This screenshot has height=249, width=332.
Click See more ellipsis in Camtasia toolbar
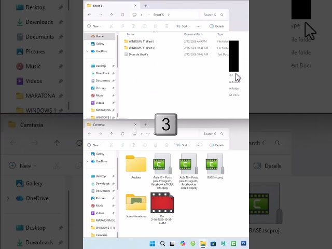tap(198, 145)
